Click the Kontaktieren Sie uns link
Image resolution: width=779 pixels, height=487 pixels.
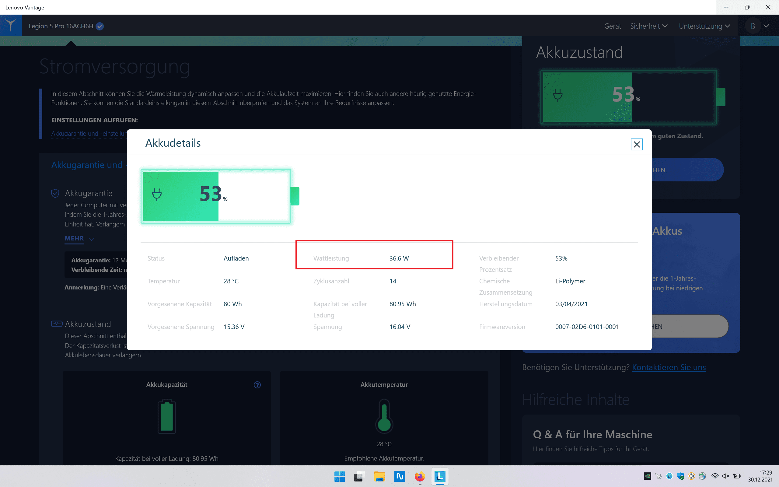(x=669, y=367)
